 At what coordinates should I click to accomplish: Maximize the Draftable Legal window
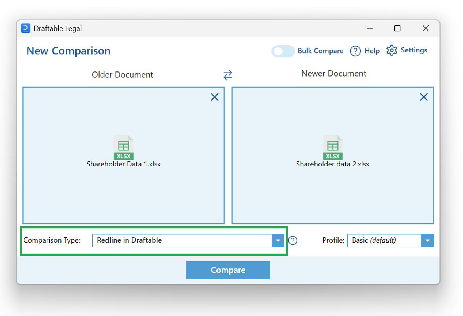[397, 28]
